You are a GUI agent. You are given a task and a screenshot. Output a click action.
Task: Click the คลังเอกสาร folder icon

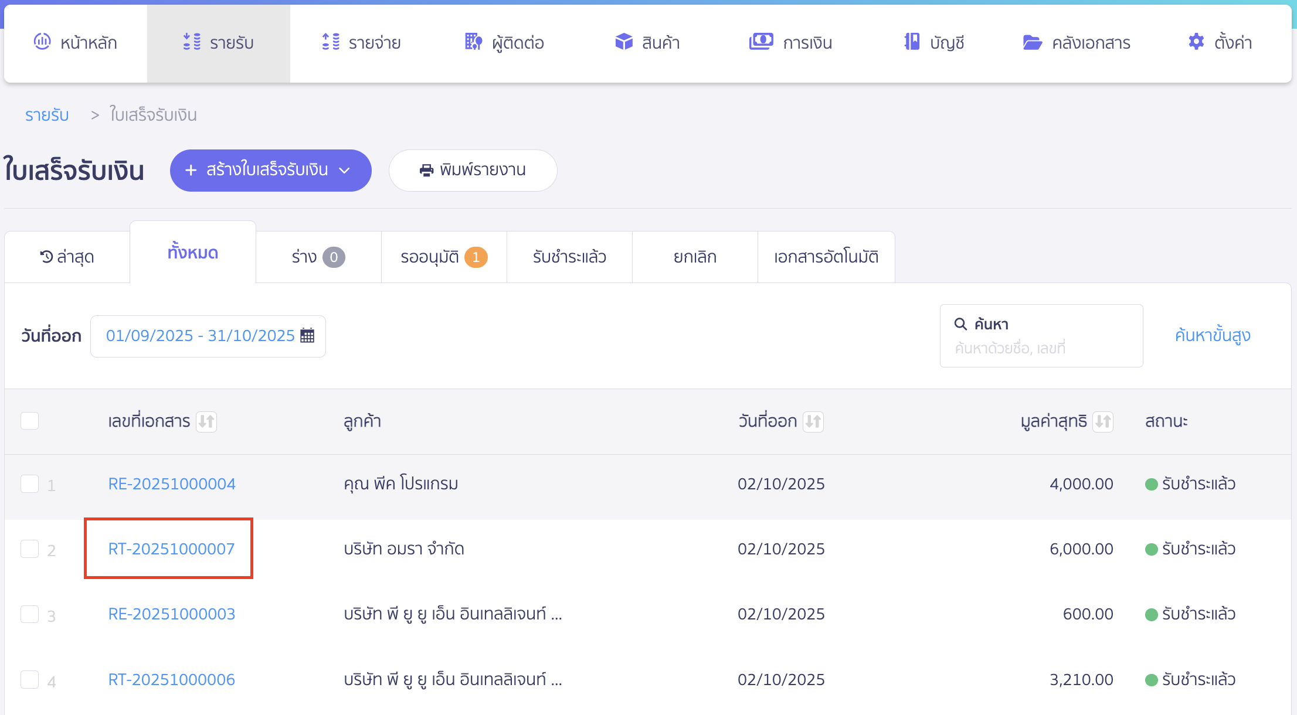1032,42
